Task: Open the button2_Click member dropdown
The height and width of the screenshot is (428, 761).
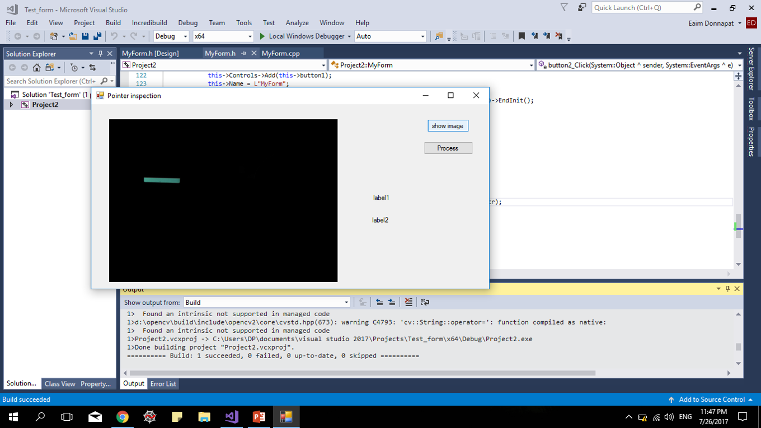Action: [640, 65]
